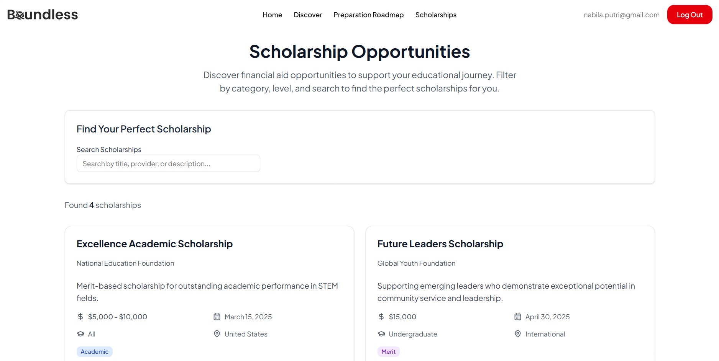Click location pin icon beside International
This screenshot has width=719, height=361.
[x=518, y=334]
